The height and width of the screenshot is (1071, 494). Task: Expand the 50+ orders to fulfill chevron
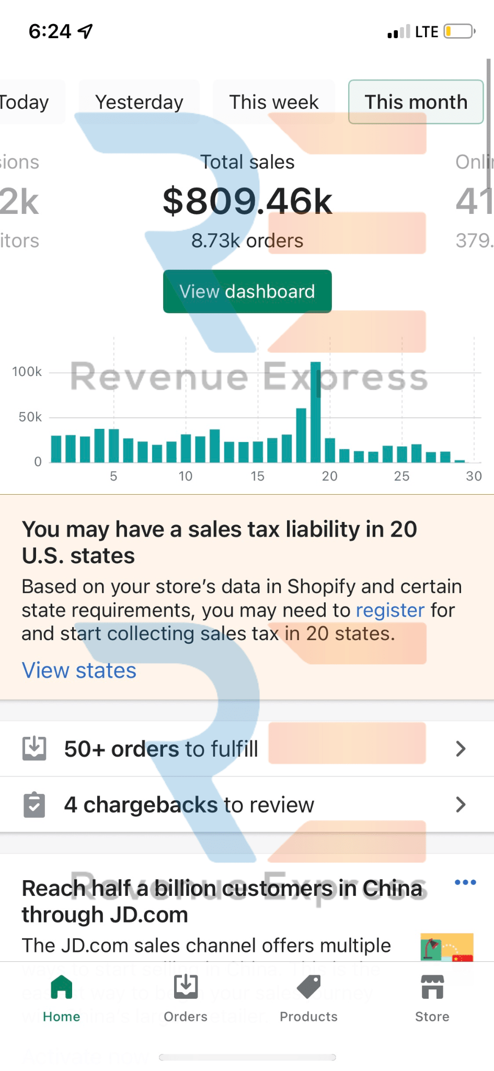(x=461, y=748)
